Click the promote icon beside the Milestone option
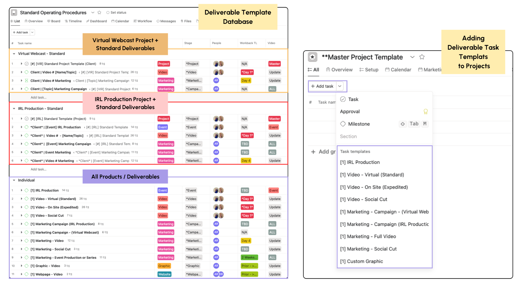Screen dimensions: 531x298 403,124
